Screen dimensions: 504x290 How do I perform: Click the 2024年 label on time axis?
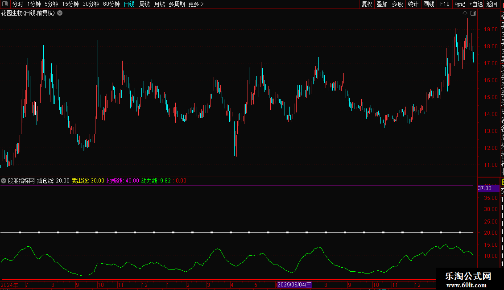pyautogui.click(x=9, y=285)
